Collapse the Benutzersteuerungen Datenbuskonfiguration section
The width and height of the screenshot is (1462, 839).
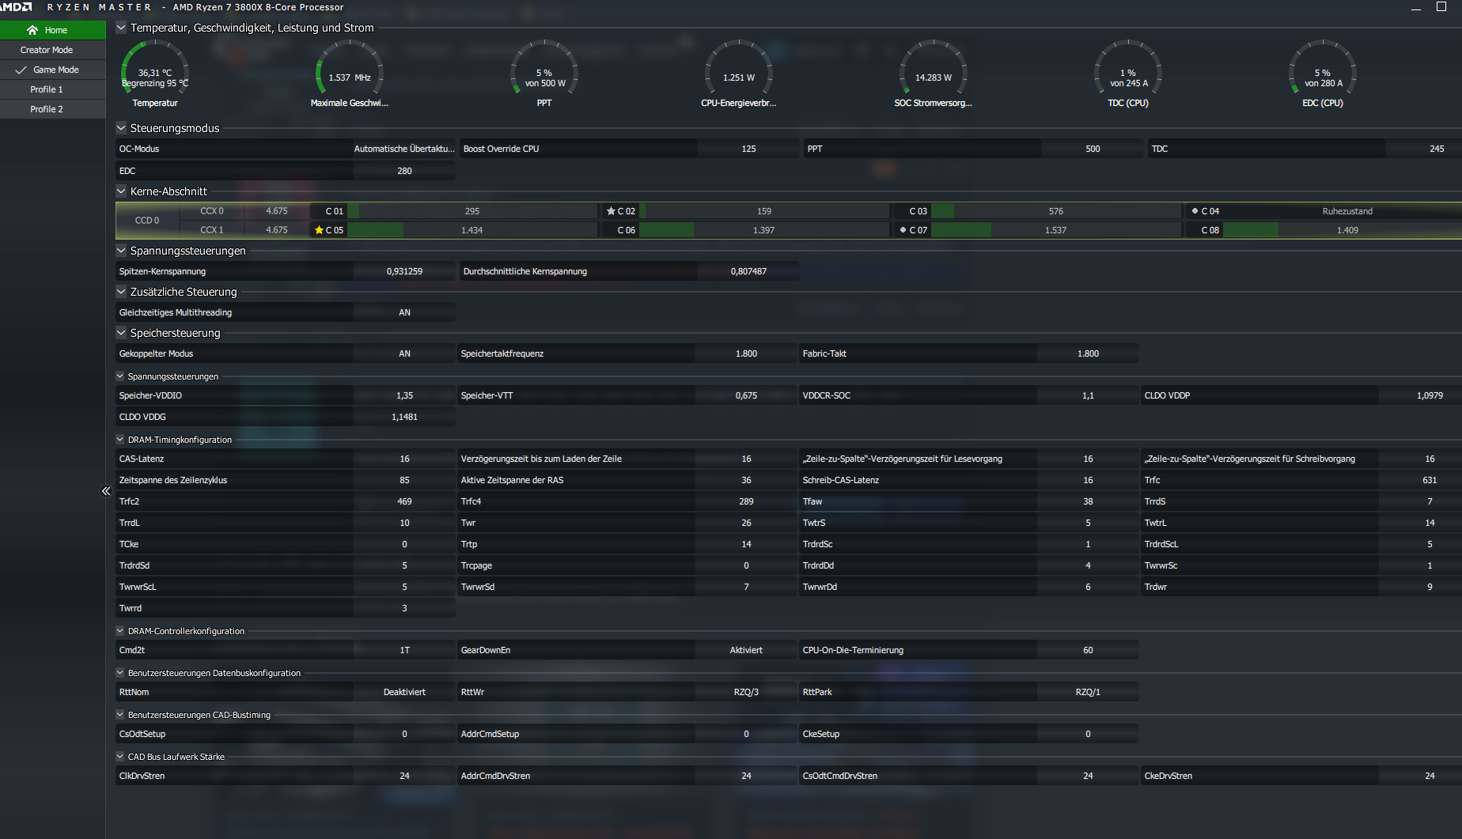coord(120,673)
